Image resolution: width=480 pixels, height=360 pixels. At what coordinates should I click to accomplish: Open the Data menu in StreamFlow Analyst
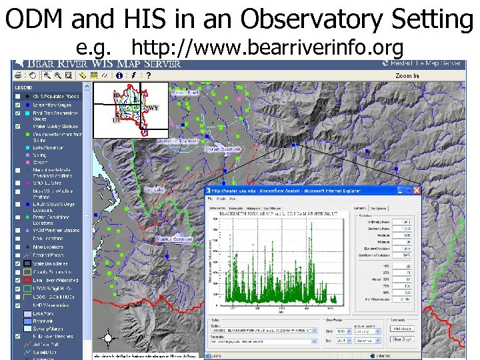[x=233, y=199]
